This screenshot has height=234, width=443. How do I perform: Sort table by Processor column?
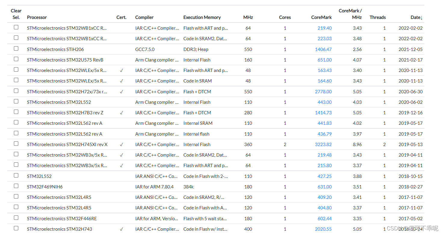pos(37,17)
